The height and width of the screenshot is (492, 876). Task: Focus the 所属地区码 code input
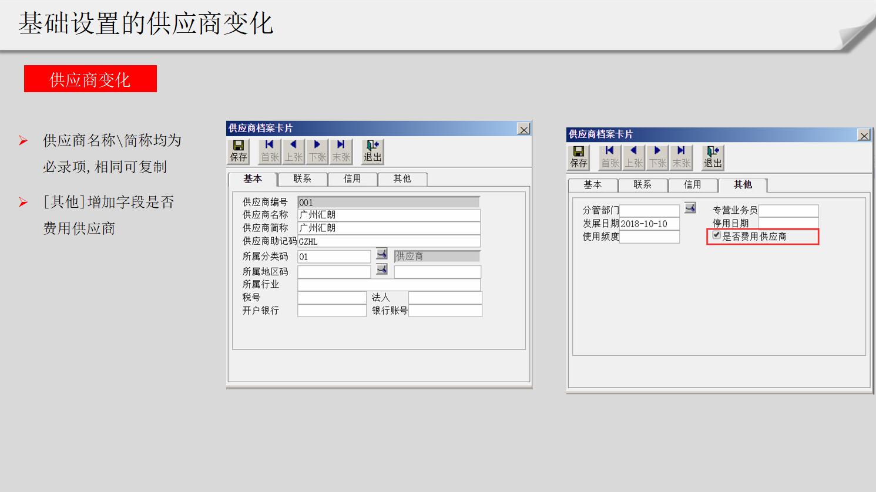pyautogui.click(x=334, y=272)
